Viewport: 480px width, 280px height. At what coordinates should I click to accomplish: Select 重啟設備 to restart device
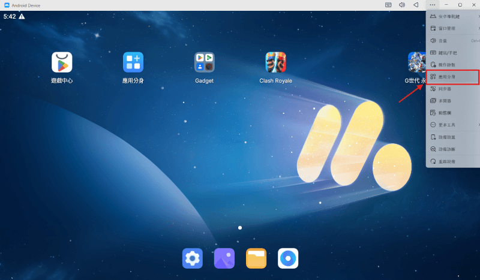tap(453, 161)
